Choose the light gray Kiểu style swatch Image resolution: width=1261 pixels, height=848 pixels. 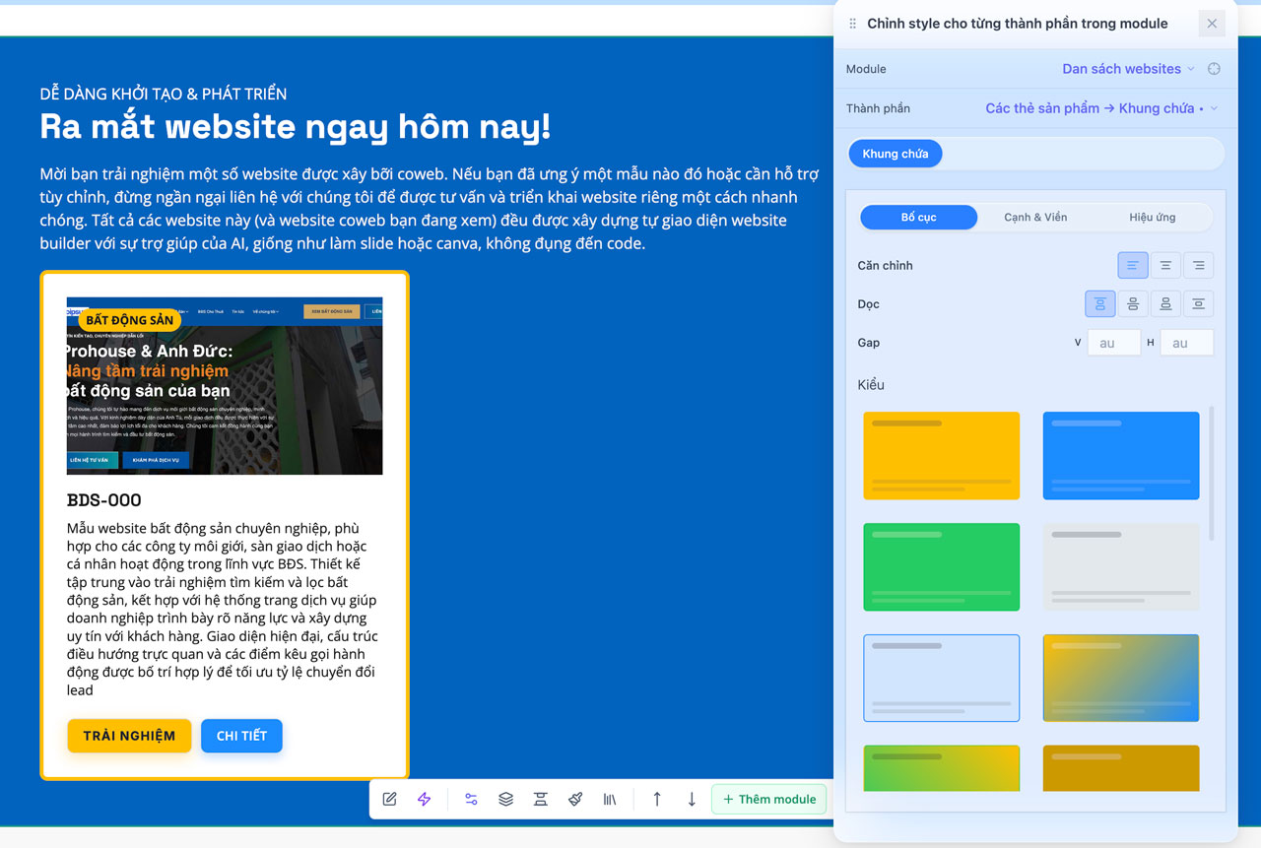[1121, 566]
